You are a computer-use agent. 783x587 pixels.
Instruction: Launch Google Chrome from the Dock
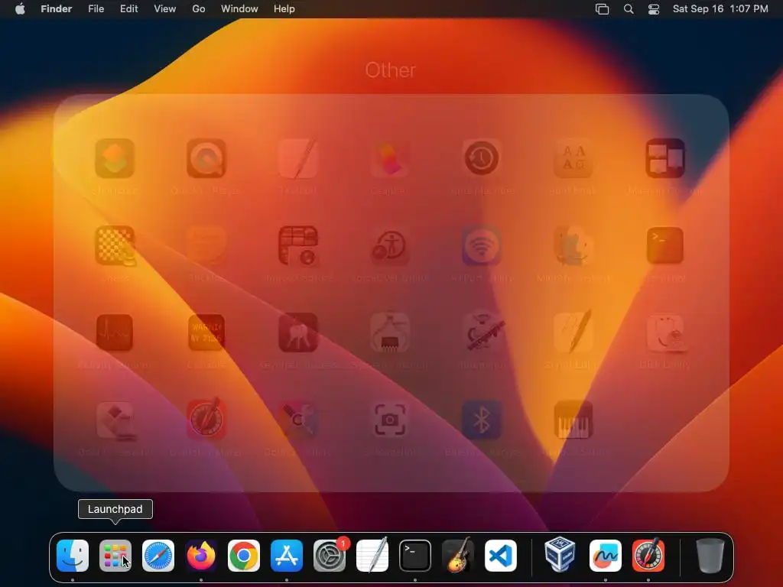point(244,556)
